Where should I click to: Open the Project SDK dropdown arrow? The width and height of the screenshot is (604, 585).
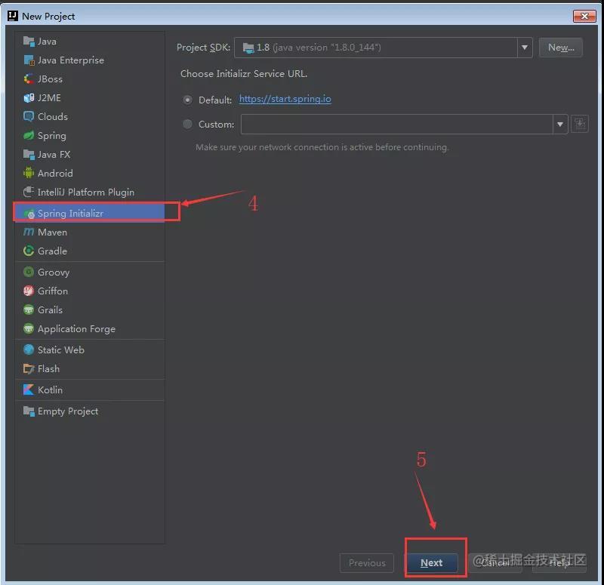(524, 48)
